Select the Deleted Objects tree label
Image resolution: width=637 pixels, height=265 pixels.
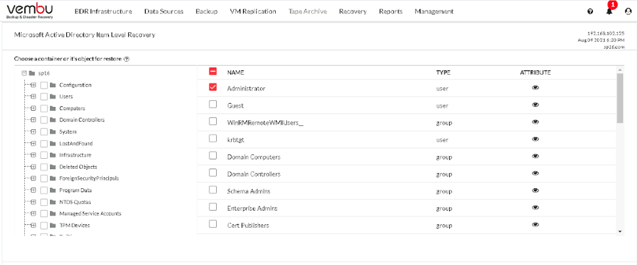[78, 167]
